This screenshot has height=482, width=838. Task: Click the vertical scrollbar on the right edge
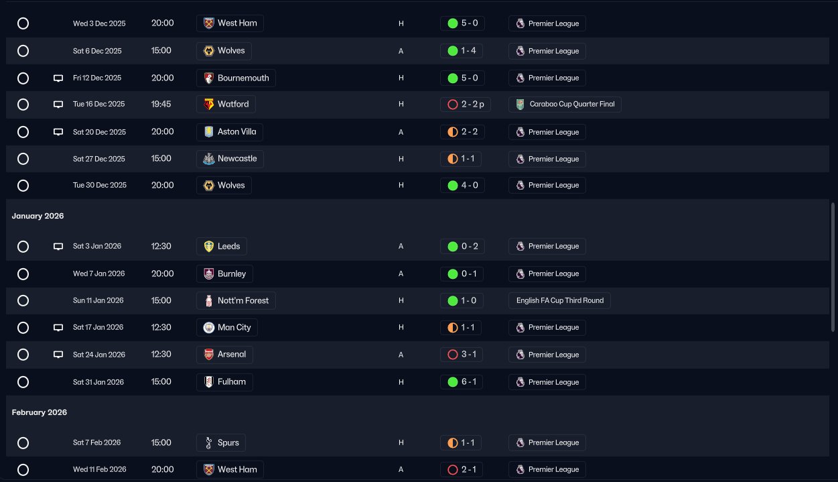(x=833, y=268)
